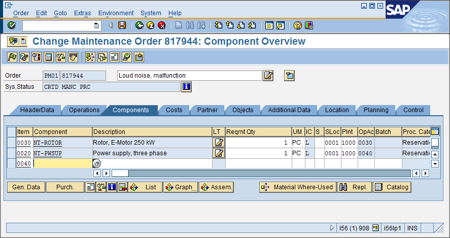Open the Environment menu
Viewport: 450px width, 238px height.
(x=116, y=13)
